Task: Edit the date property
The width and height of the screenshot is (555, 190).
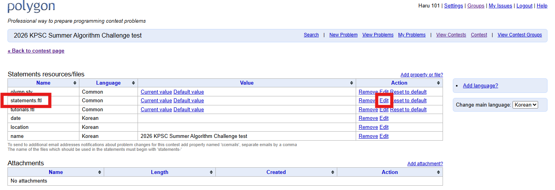Action: click(x=384, y=118)
